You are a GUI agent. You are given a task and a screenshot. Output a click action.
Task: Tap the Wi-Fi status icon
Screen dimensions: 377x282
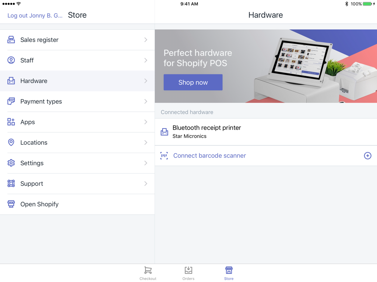tap(19, 4)
